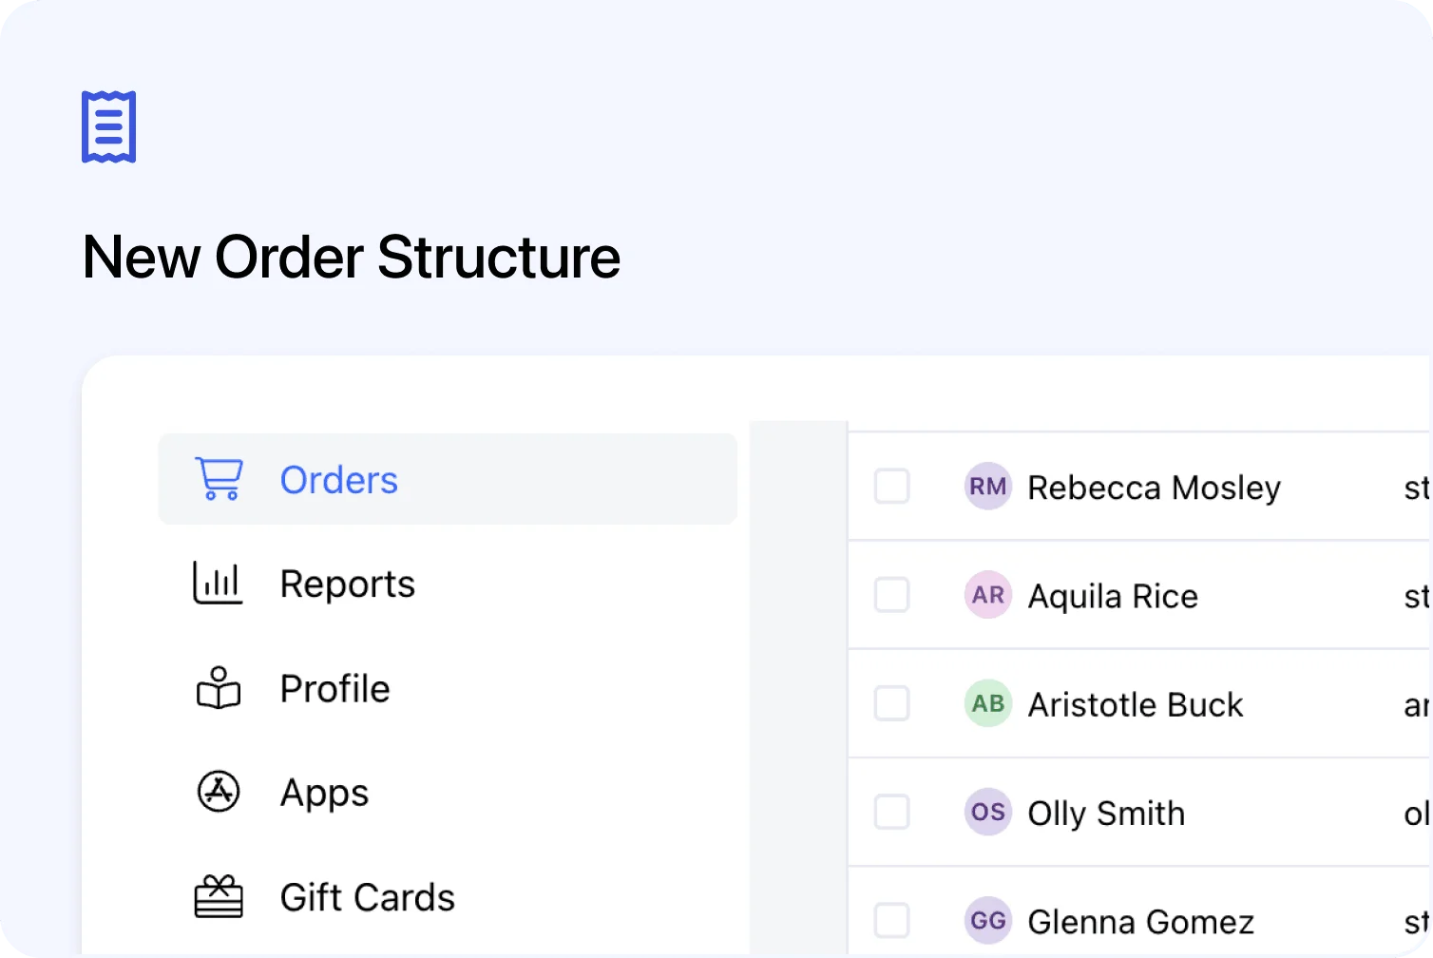
Task: Click the New Order Structure heading
Action: (352, 257)
